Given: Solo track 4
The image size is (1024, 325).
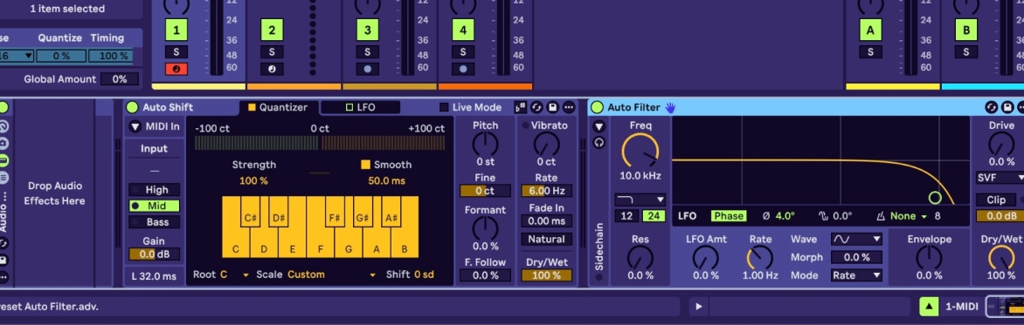Looking at the screenshot, I should (x=463, y=52).
